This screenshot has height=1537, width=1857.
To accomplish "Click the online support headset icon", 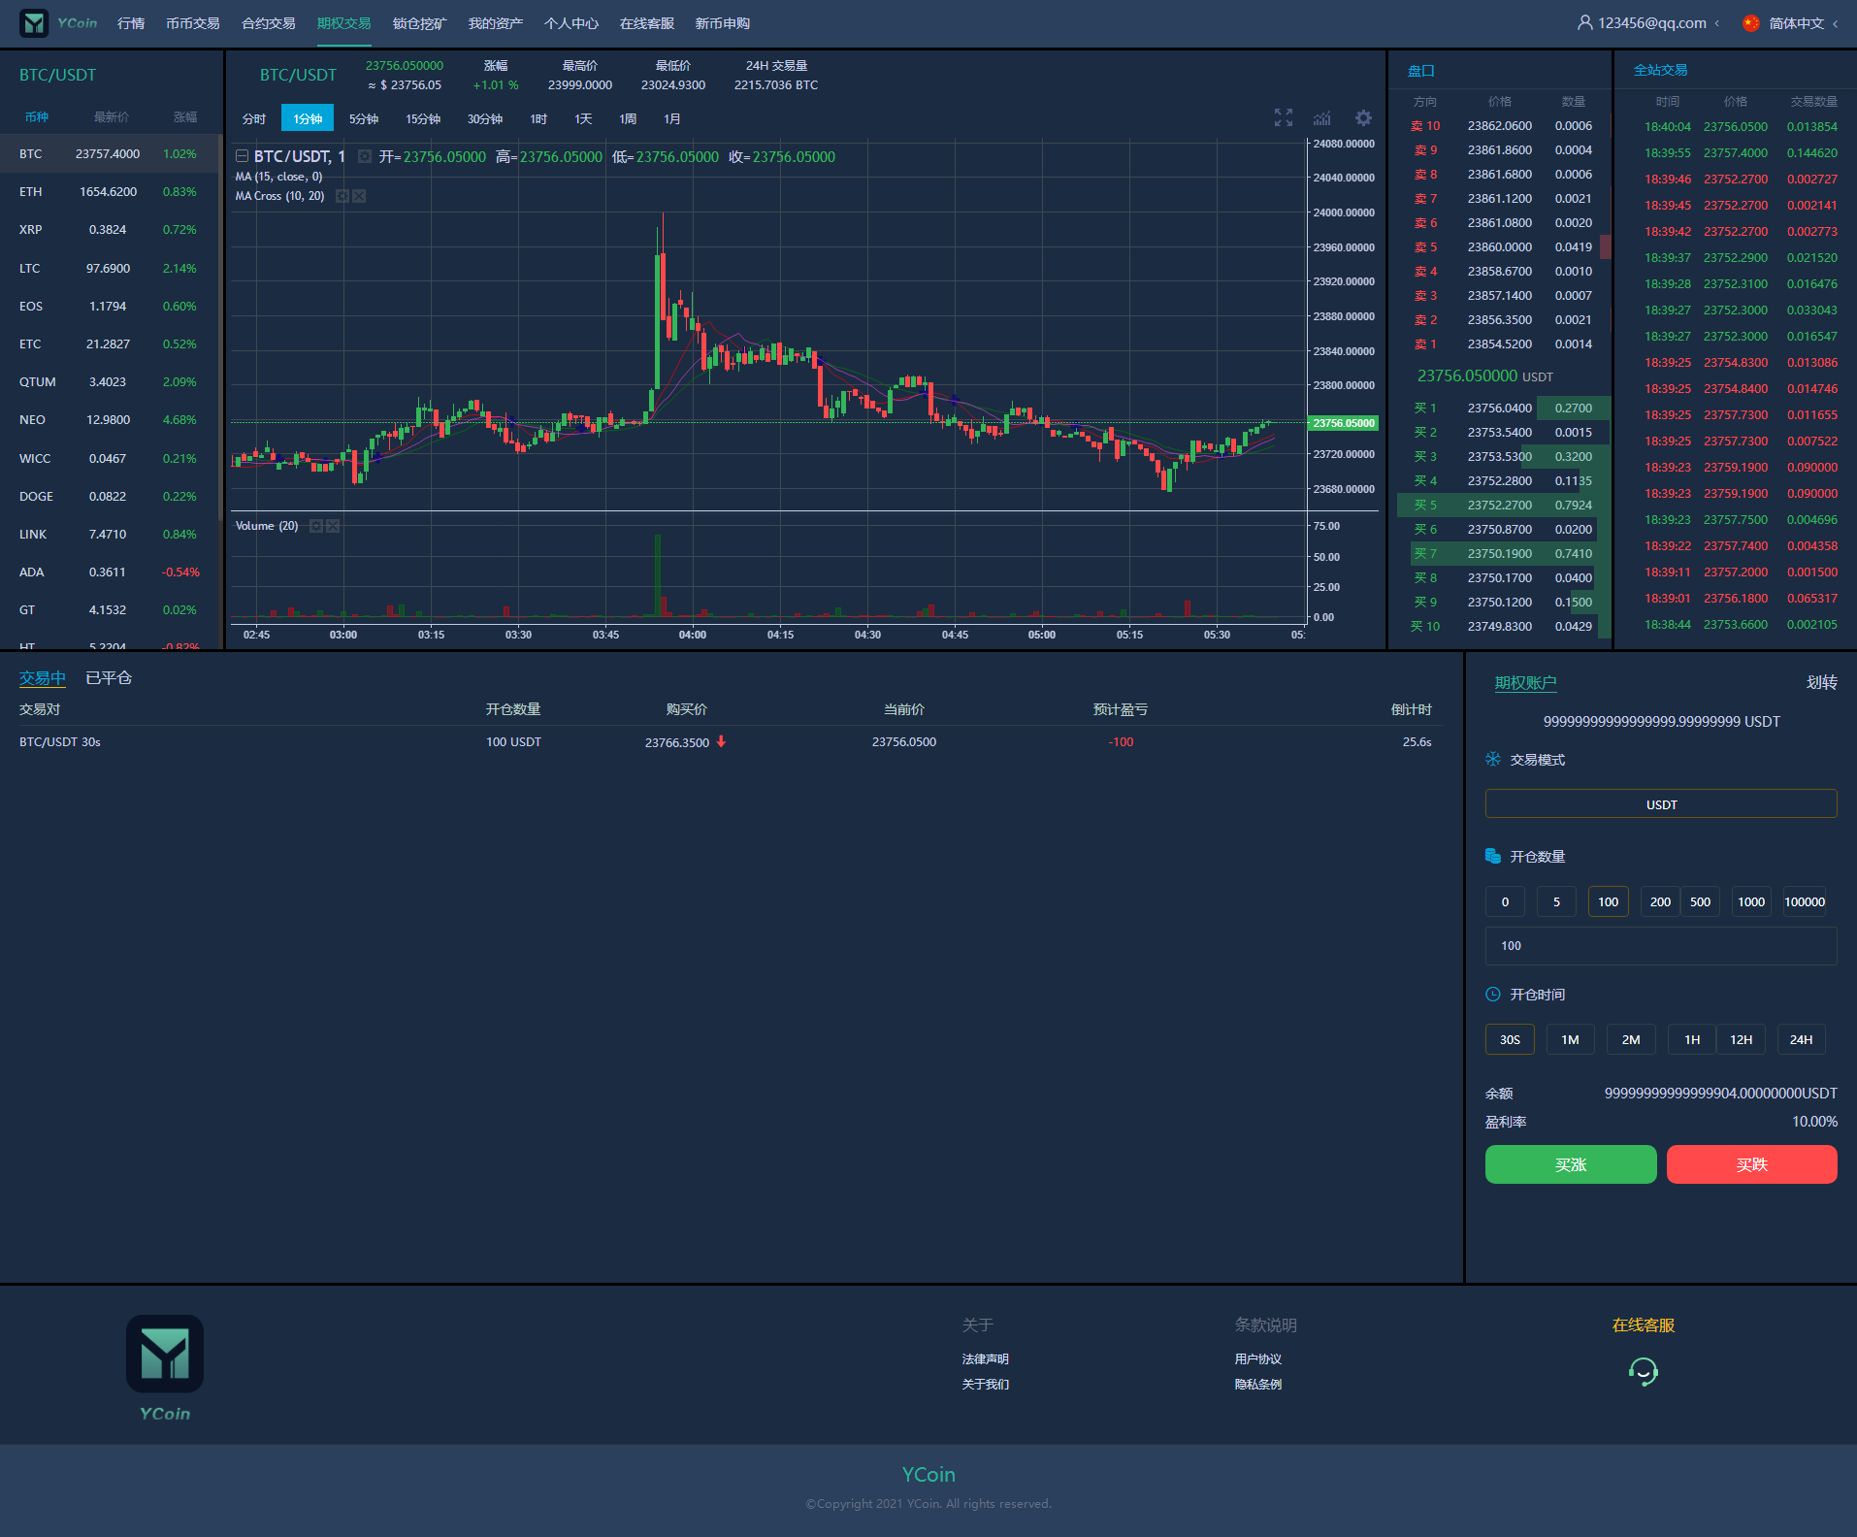I will coord(1643,1371).
